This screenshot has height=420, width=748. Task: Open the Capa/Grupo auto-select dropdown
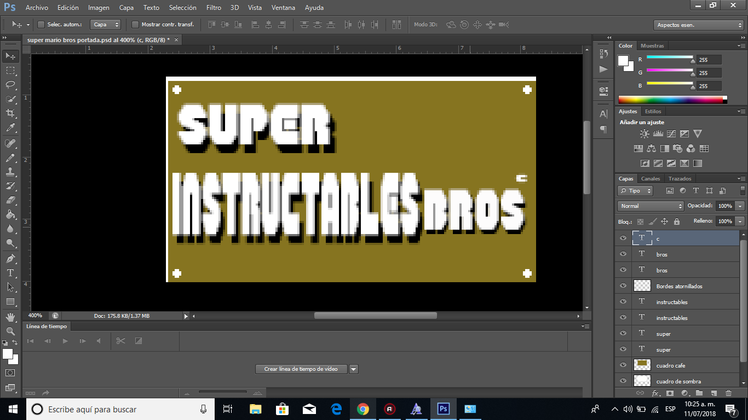pos(106,25)
